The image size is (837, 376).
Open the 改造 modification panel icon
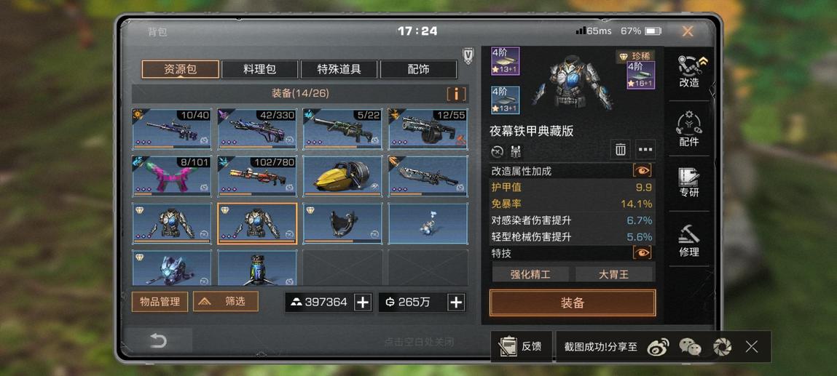point(688,72)
